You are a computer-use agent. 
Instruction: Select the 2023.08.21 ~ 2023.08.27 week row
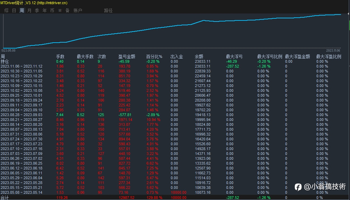point(22,120)
